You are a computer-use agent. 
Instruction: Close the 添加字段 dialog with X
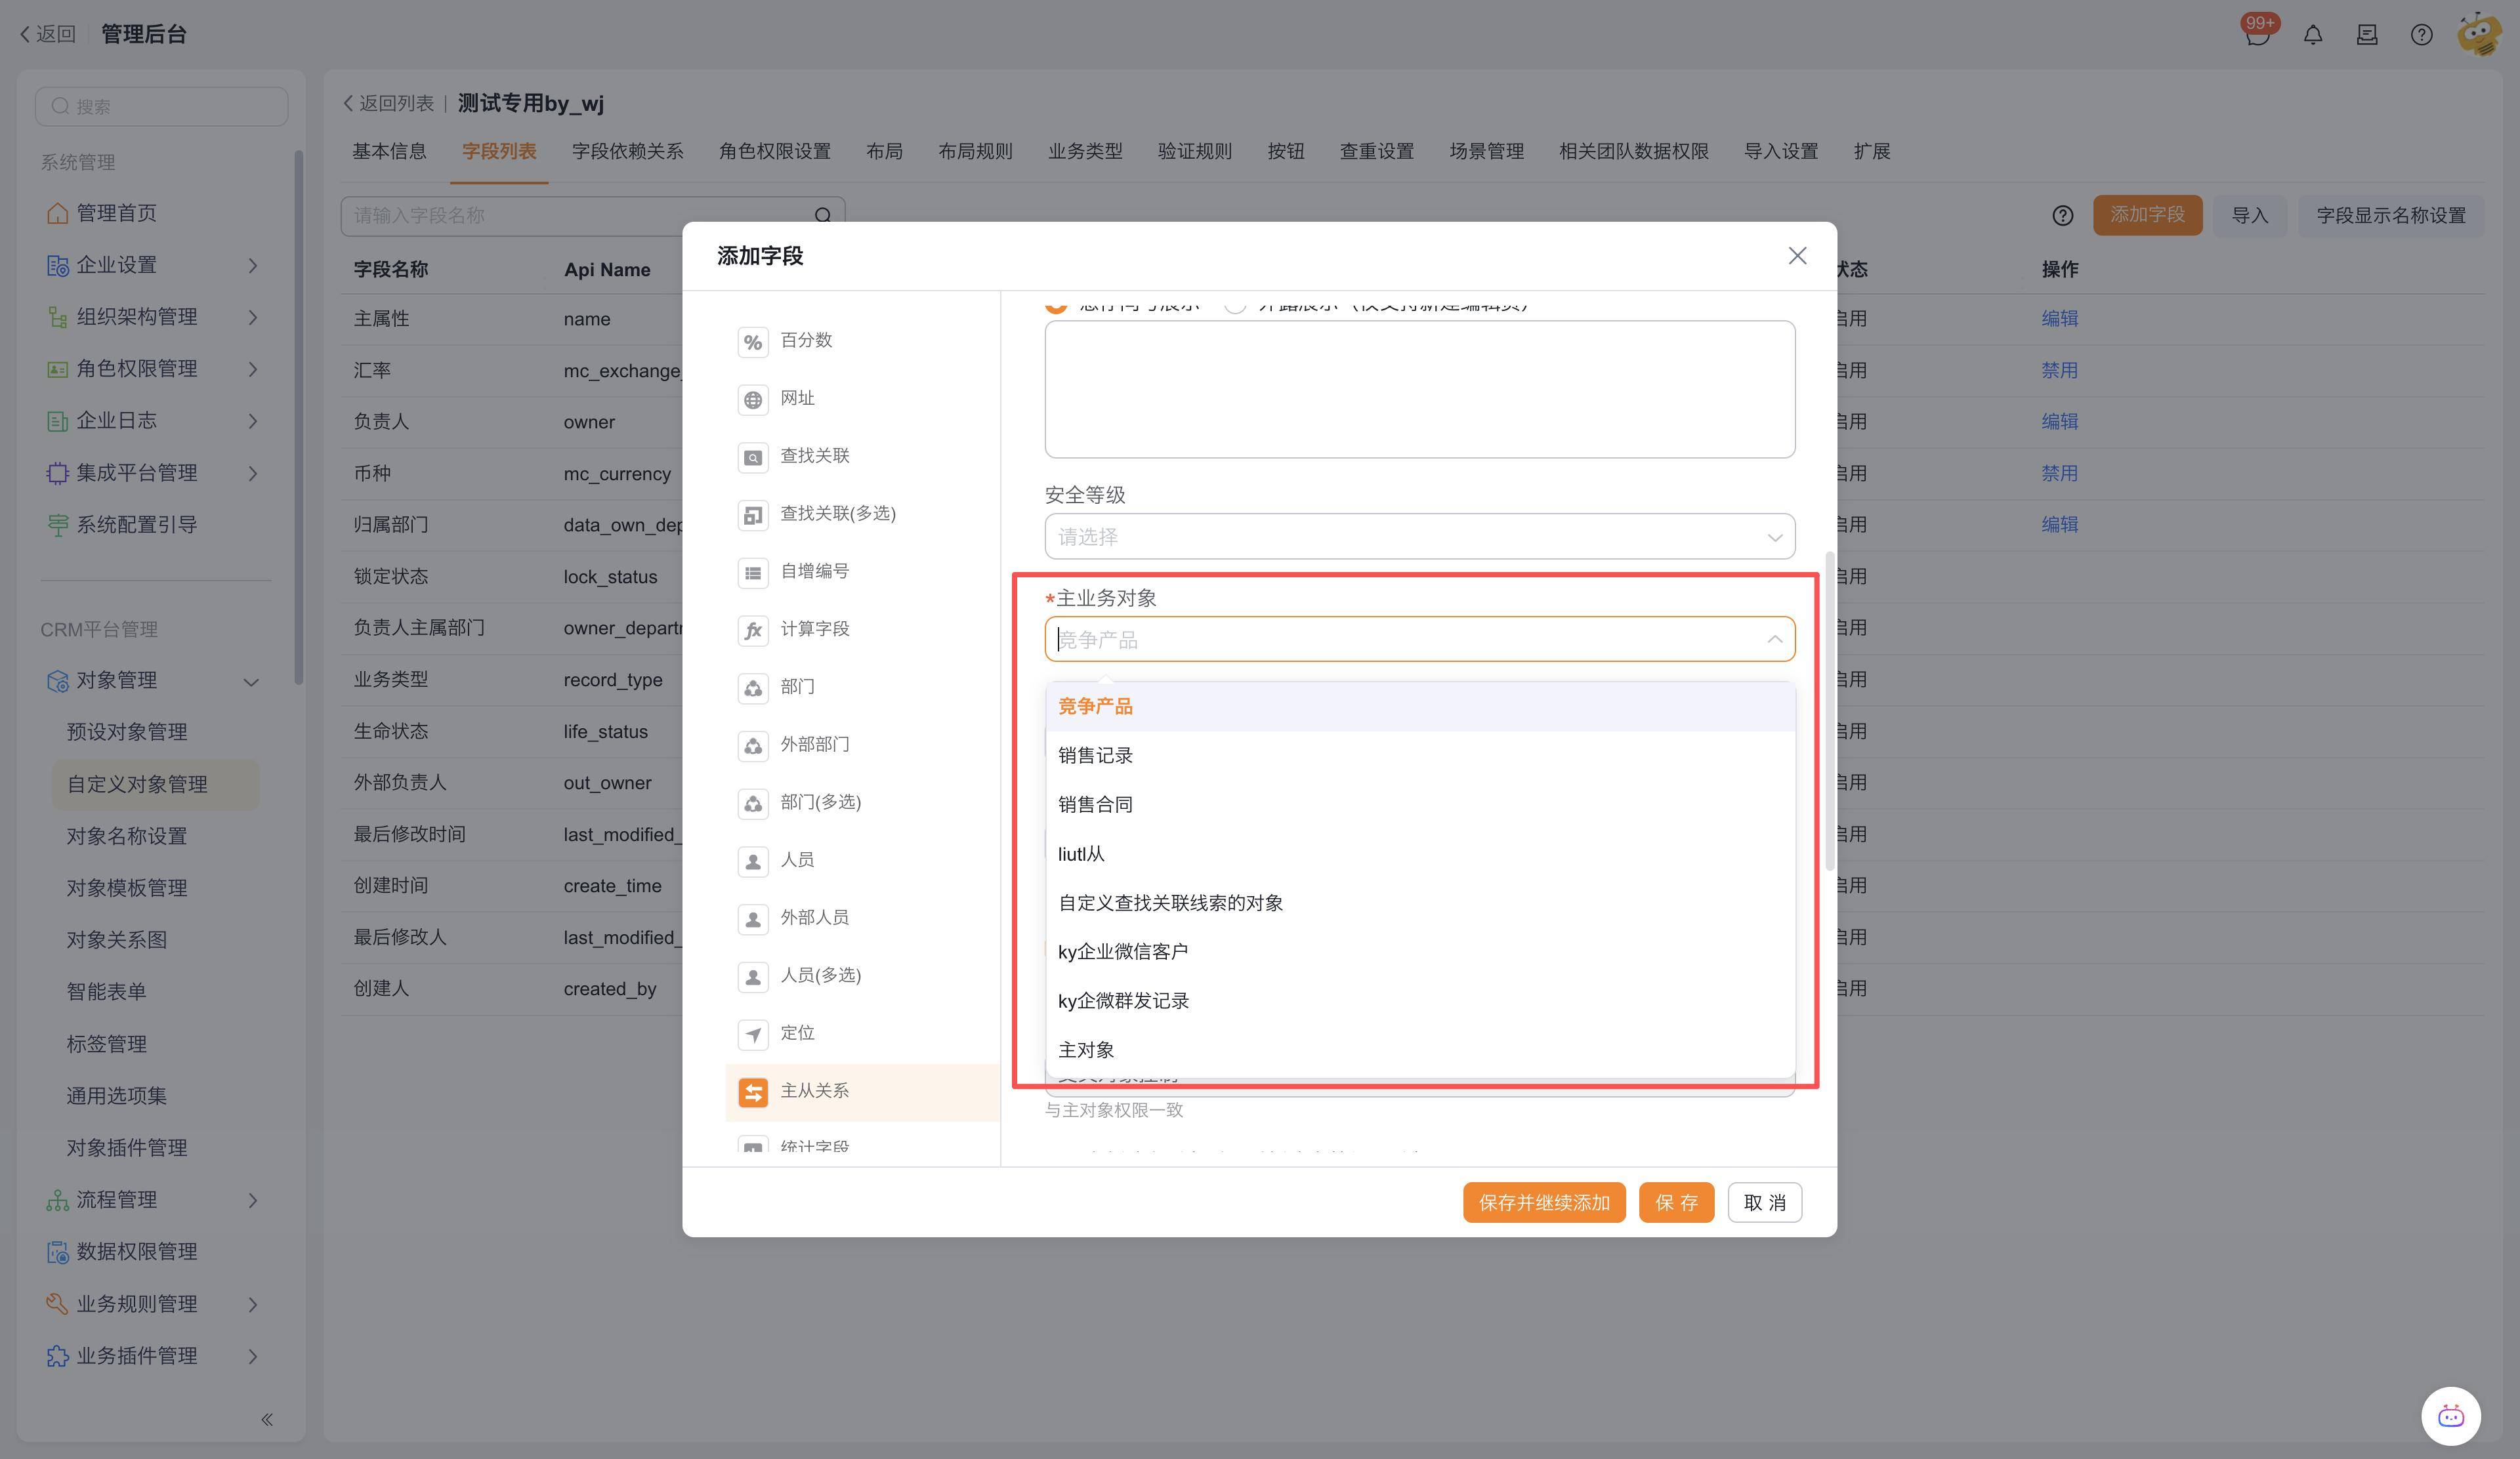(1797, 256)
